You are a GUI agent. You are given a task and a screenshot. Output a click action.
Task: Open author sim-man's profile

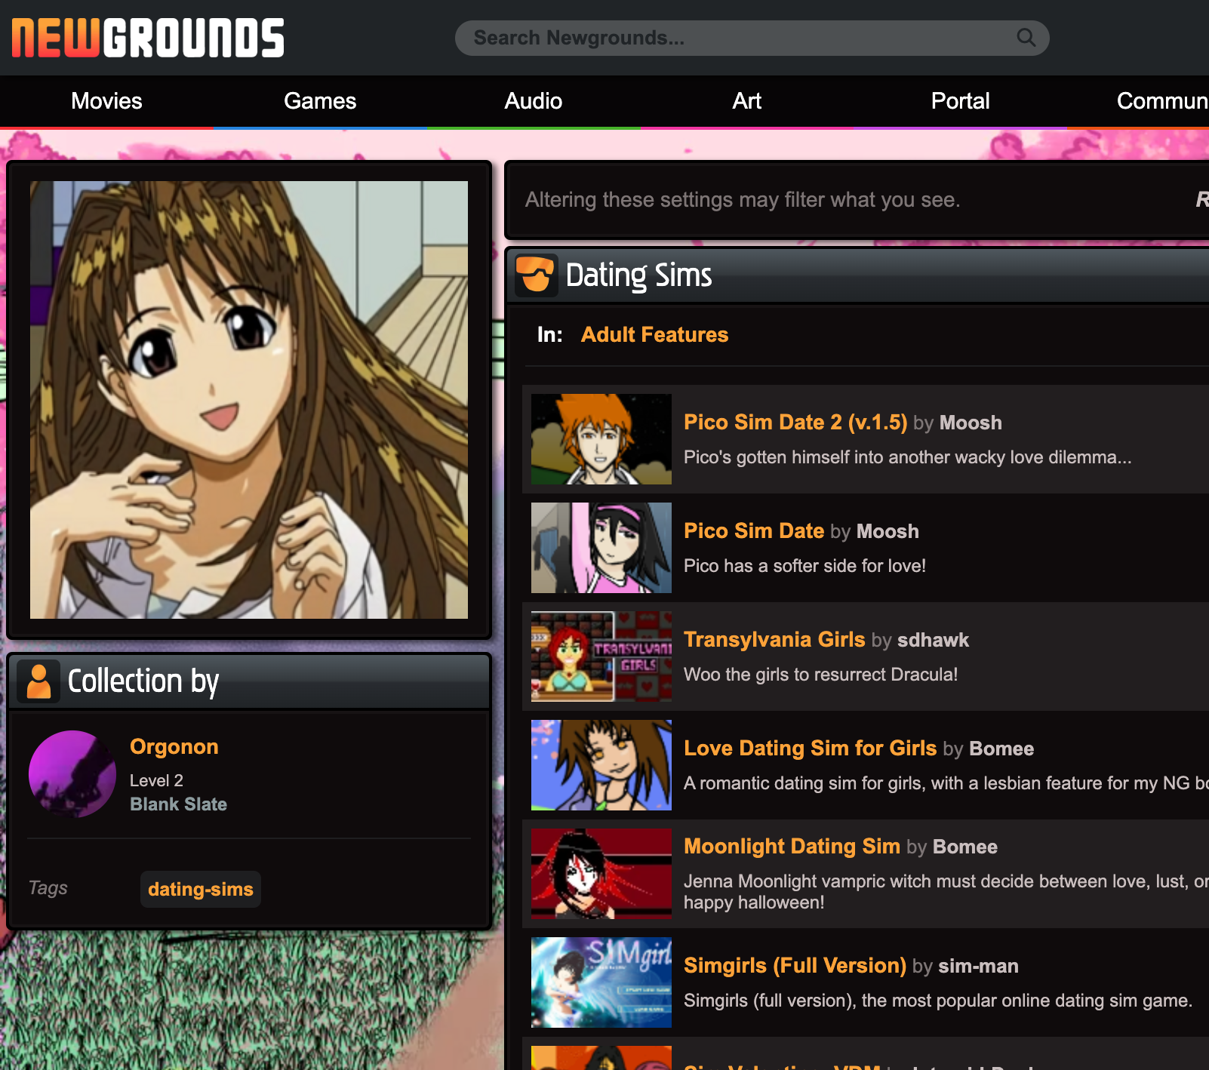tap(978, 966)
